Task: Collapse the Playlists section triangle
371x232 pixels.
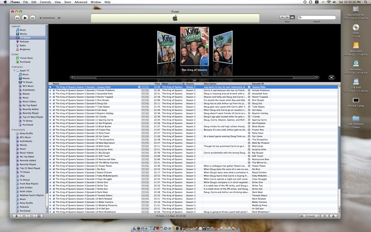Action: (13, 130)
